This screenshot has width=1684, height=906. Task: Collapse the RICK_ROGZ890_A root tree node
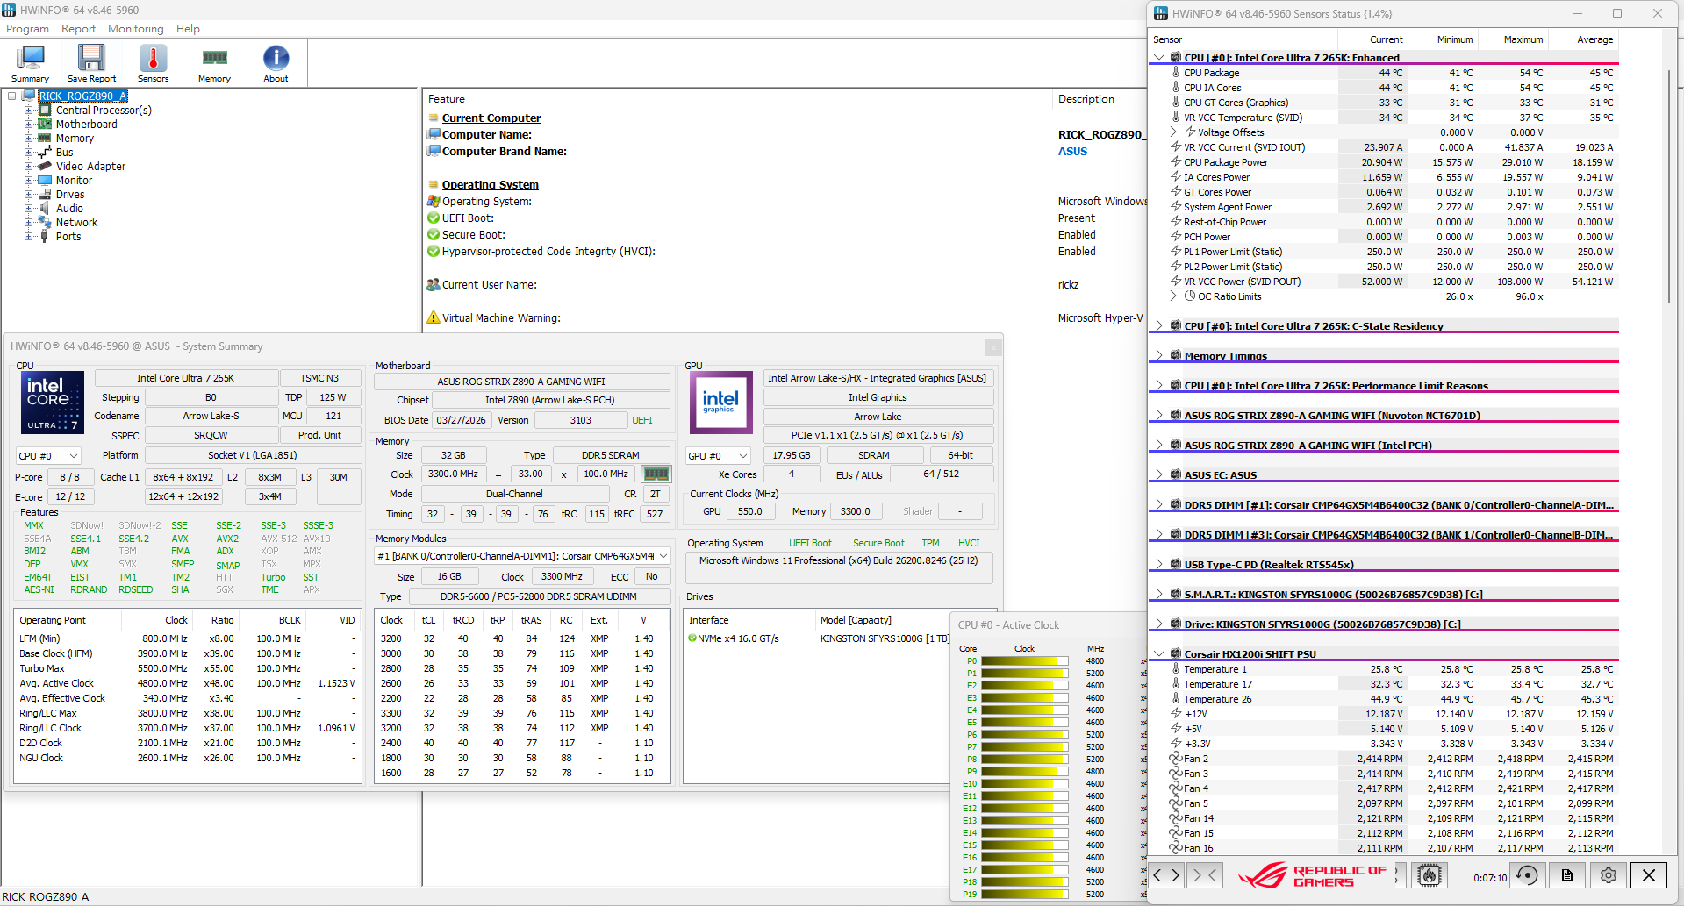click(12, 96)
